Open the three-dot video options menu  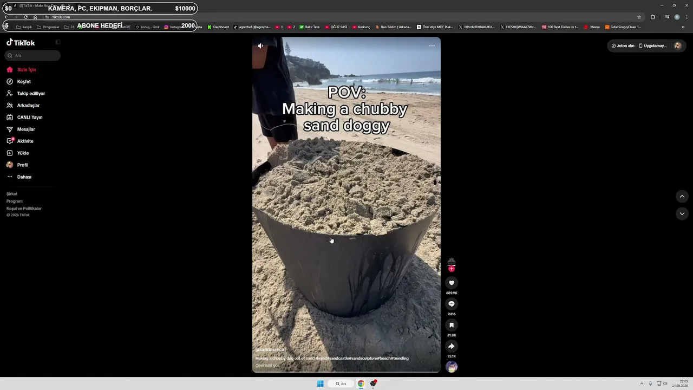click(432, 46)
